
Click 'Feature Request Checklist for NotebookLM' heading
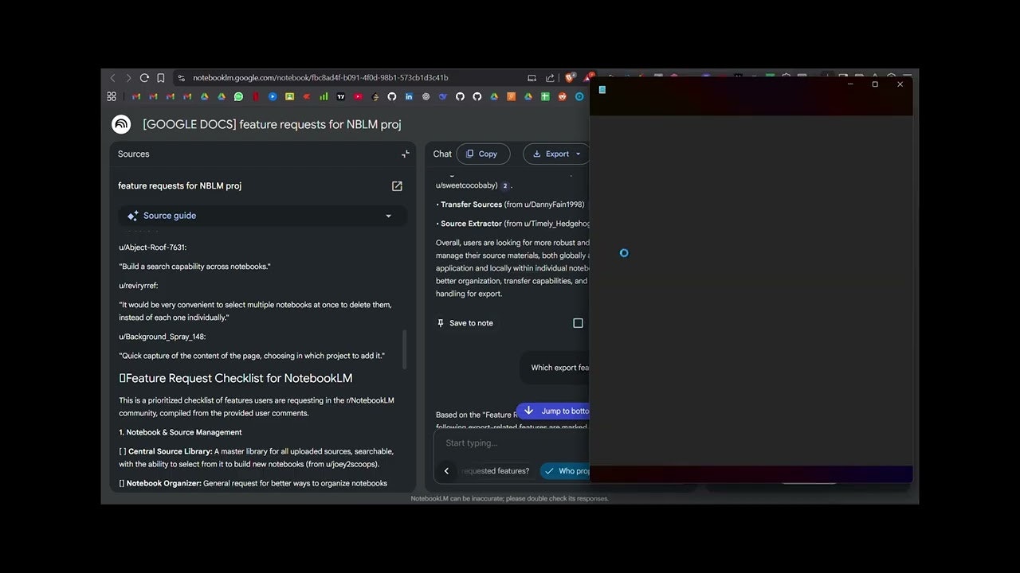click(236, 378)
